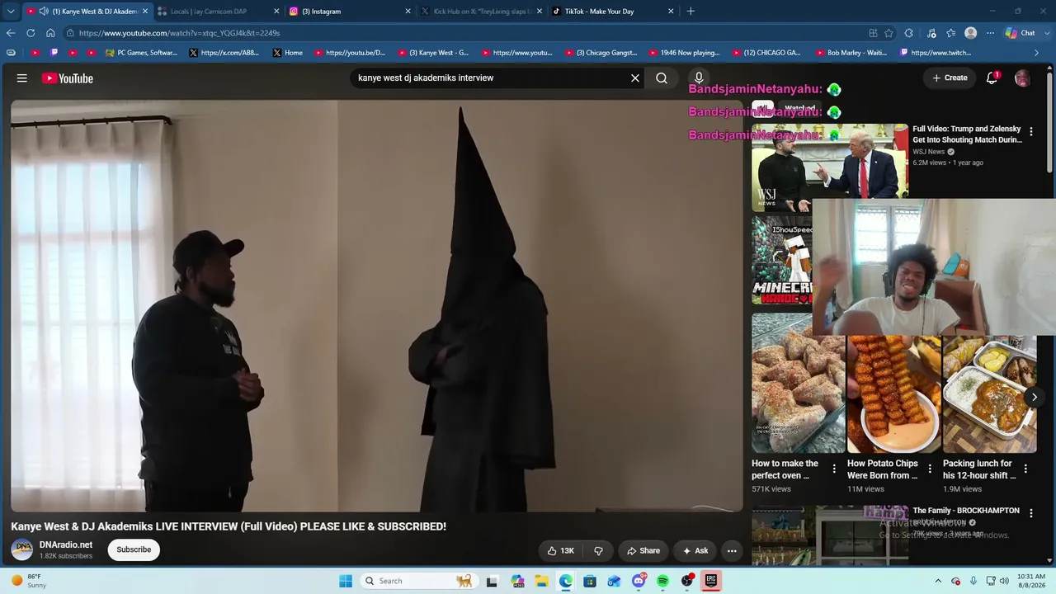This screenshot has height=594, width=1056.
Task: Click the page vertical scrollbar
Action: pyautogui.click(x=1049, y=122)
